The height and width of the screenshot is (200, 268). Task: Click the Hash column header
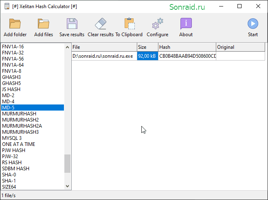pos(187,47)
